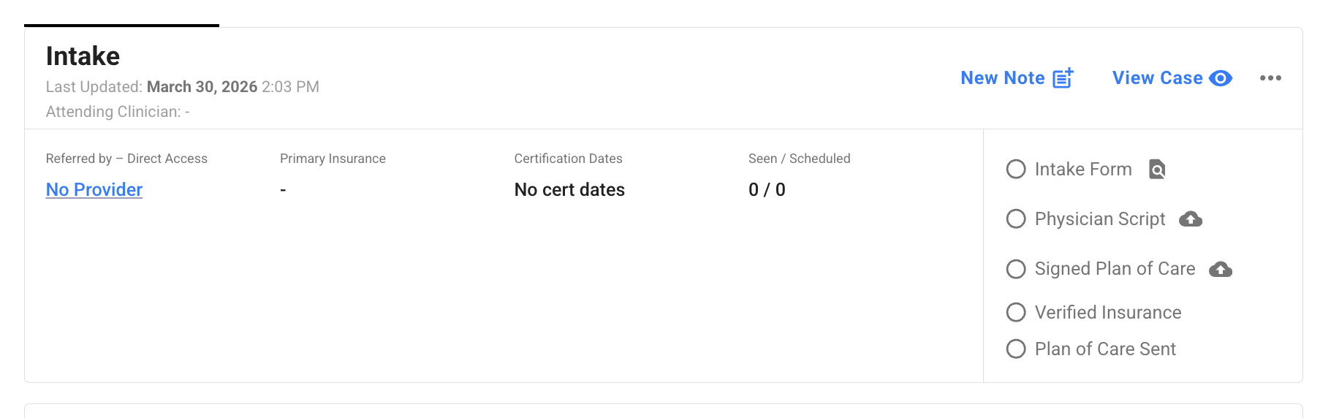Click the Verified Insurance label

pos(1107,313)
